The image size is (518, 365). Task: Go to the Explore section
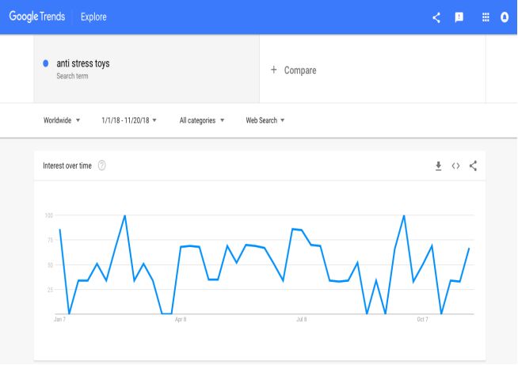(x=93, y=17)
